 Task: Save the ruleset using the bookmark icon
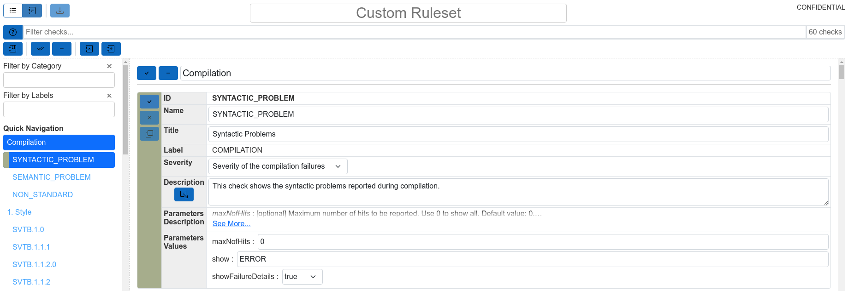[12, 48]
